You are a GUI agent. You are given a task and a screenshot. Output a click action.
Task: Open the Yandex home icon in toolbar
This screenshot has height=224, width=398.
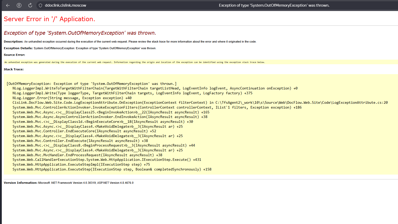pyautogui.click(x=19, y=5)
